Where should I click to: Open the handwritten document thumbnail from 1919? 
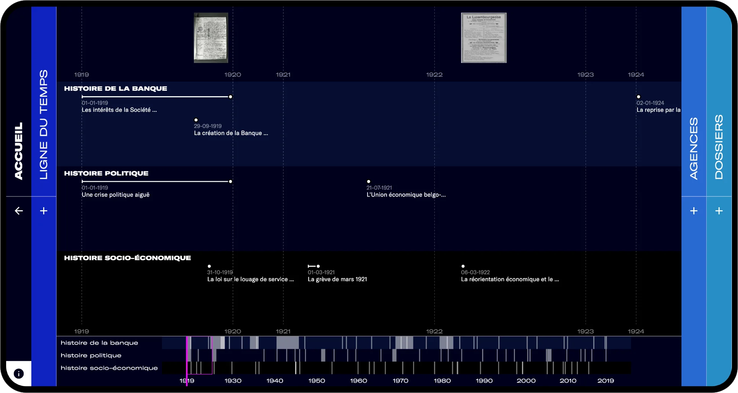tap(211, 38)
